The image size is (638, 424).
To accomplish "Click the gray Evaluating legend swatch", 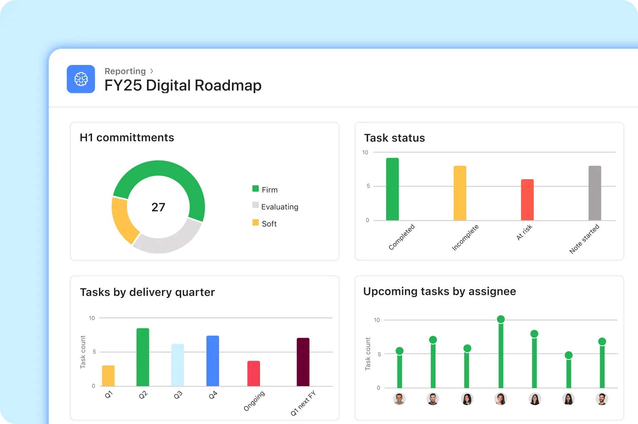I will 255,205.
